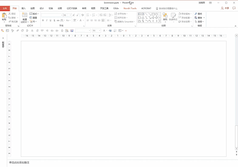Toggle Justify alignment for the paragraph
Image resolution: width=238 pixels, height=167 pixels.
(x=99, y=20)
